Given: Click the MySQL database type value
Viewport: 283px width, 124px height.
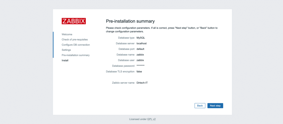Looking at the screenshot, I should click(141, 38).
